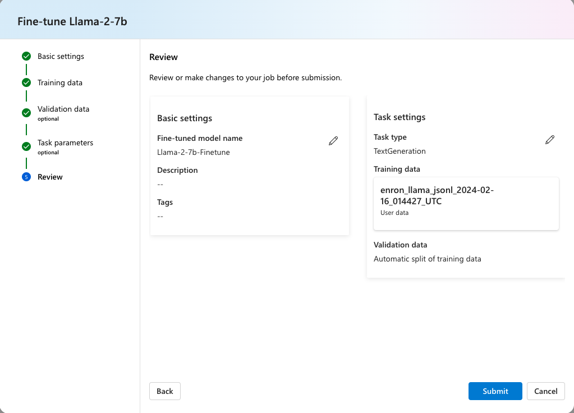
Task: Click the 'Fine-tuned model name' label
Action: coord(200,138)
